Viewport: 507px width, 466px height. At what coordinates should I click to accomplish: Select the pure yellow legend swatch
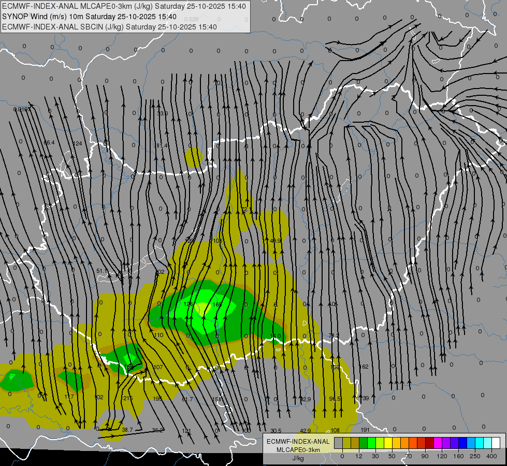(388, 443)
